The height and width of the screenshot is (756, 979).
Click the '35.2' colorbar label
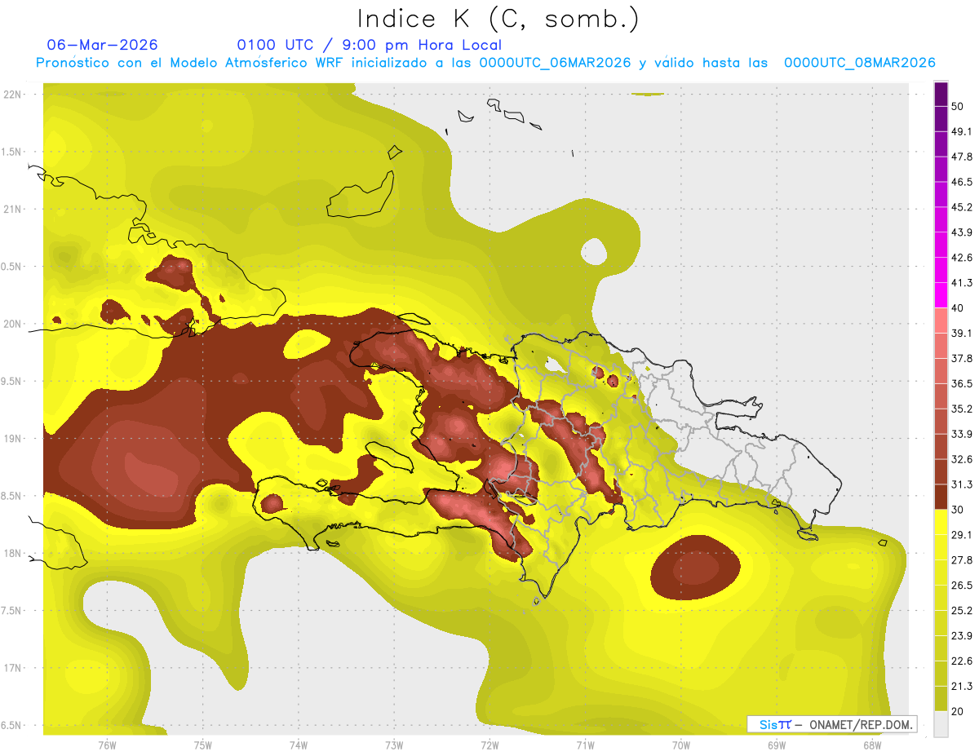[x=962, y=409]
